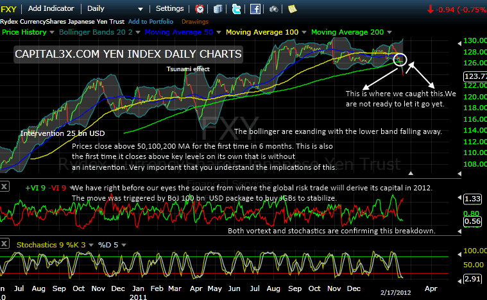Click the documents/news icon in toolbar
Screen dimensions: 487x300
tap(218, 9)
